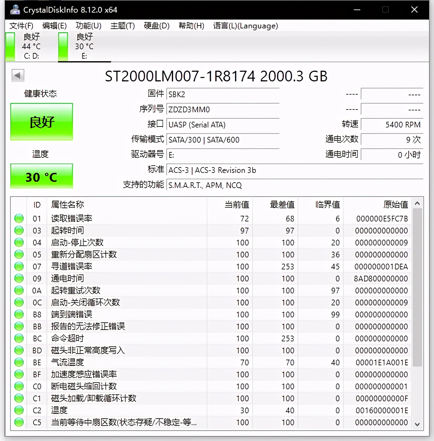
Task: Click status circle for C5 当前等待中扇区数 row
Action: [19, 422]
